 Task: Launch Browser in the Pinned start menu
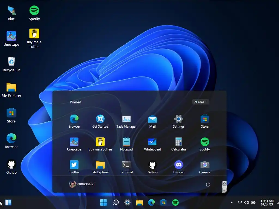pyautogui.click(x=74, y=122)
